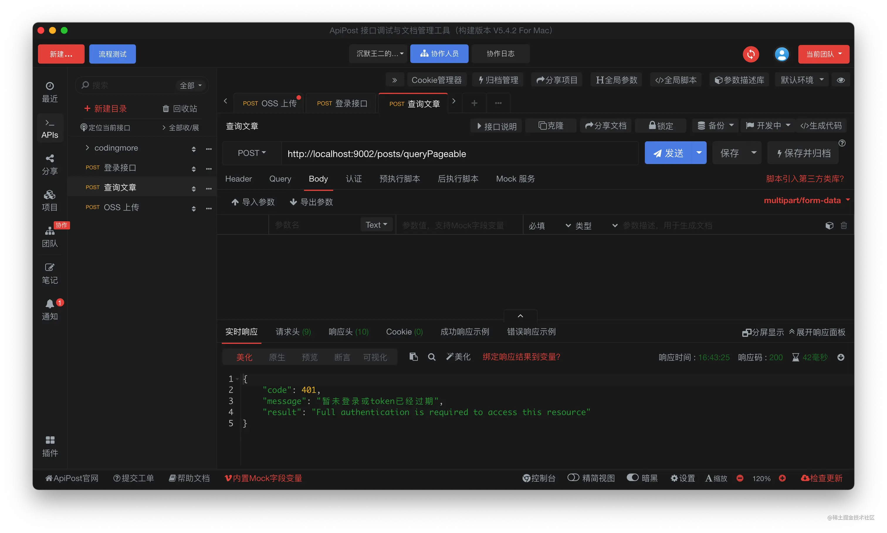Open more options for 登录接口 row
Image resolution: width=887 pixels, height=533 pixels.
[x=209, y=168]
